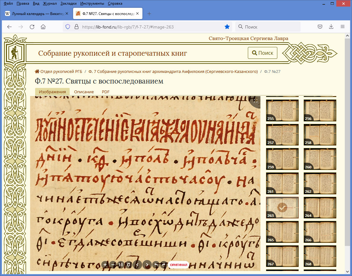Open the Правка menu
Screen dimensions: 352x276
[x=23, y=3]
